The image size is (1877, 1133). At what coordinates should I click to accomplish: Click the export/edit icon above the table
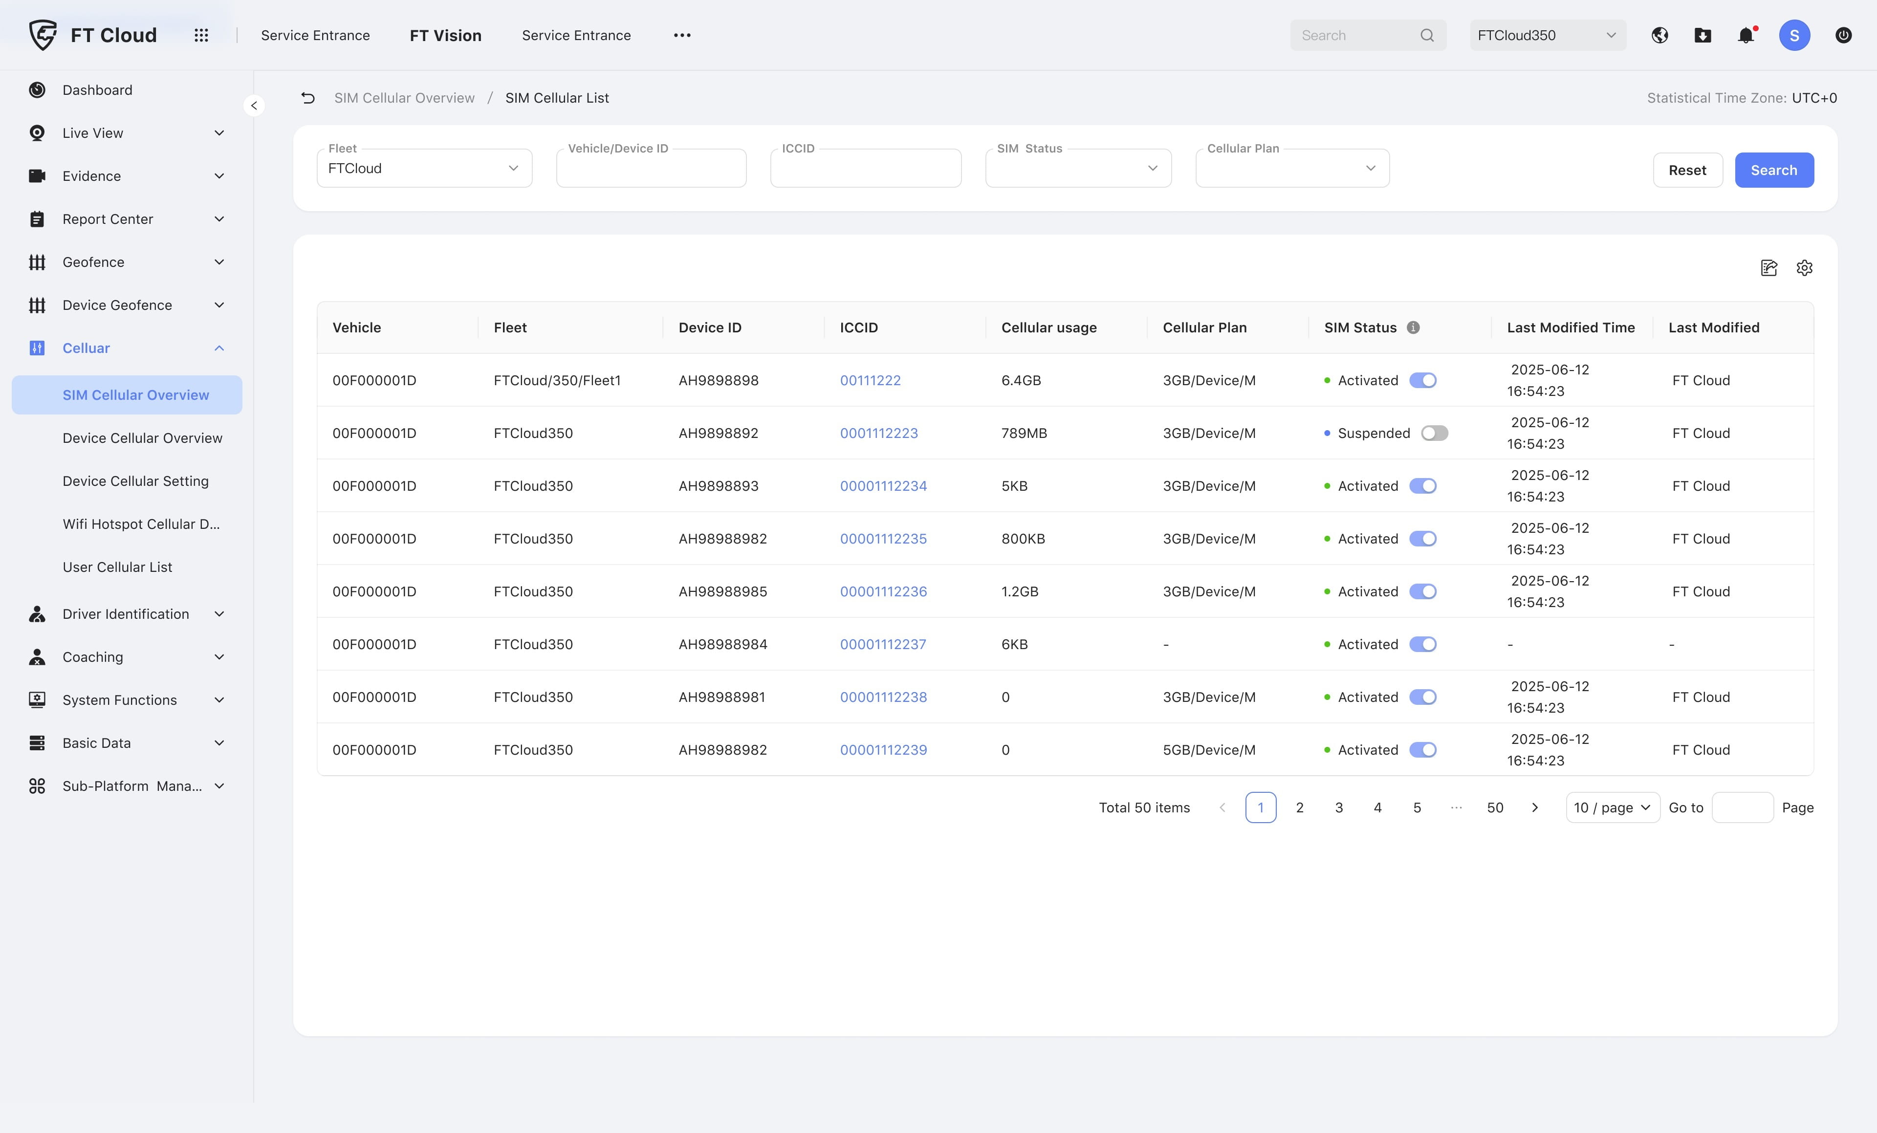1769,267
